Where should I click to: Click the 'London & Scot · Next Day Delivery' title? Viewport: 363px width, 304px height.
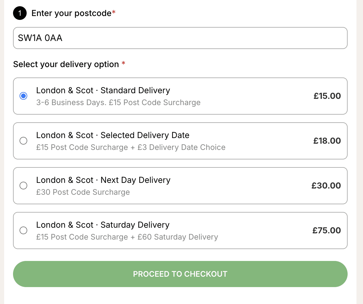103,180
